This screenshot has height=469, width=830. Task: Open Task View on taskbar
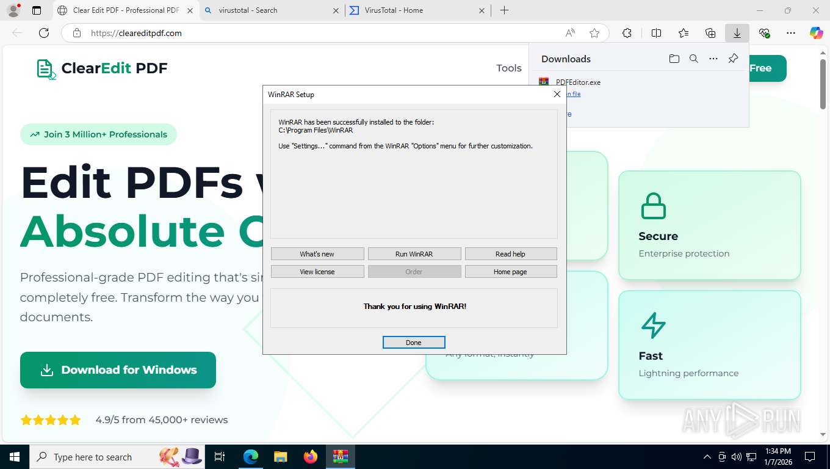coord(220,457)
